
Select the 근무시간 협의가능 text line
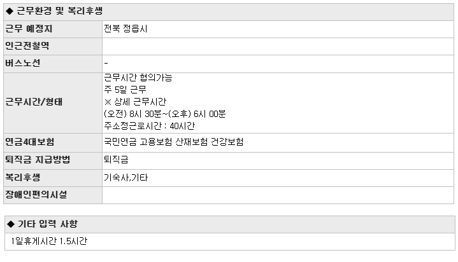click(x=138, y=78)
